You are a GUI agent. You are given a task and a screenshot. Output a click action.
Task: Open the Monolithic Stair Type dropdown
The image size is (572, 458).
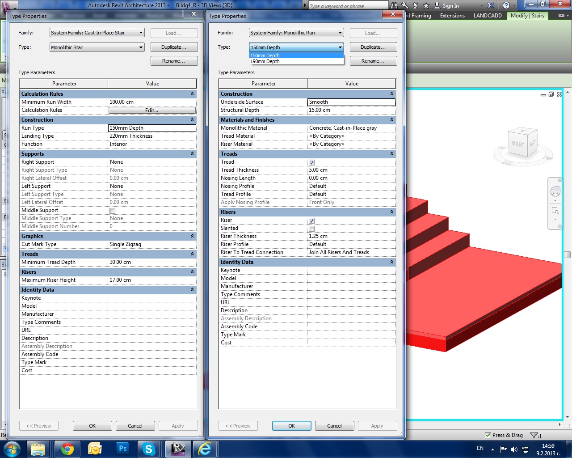pos(97,47)
